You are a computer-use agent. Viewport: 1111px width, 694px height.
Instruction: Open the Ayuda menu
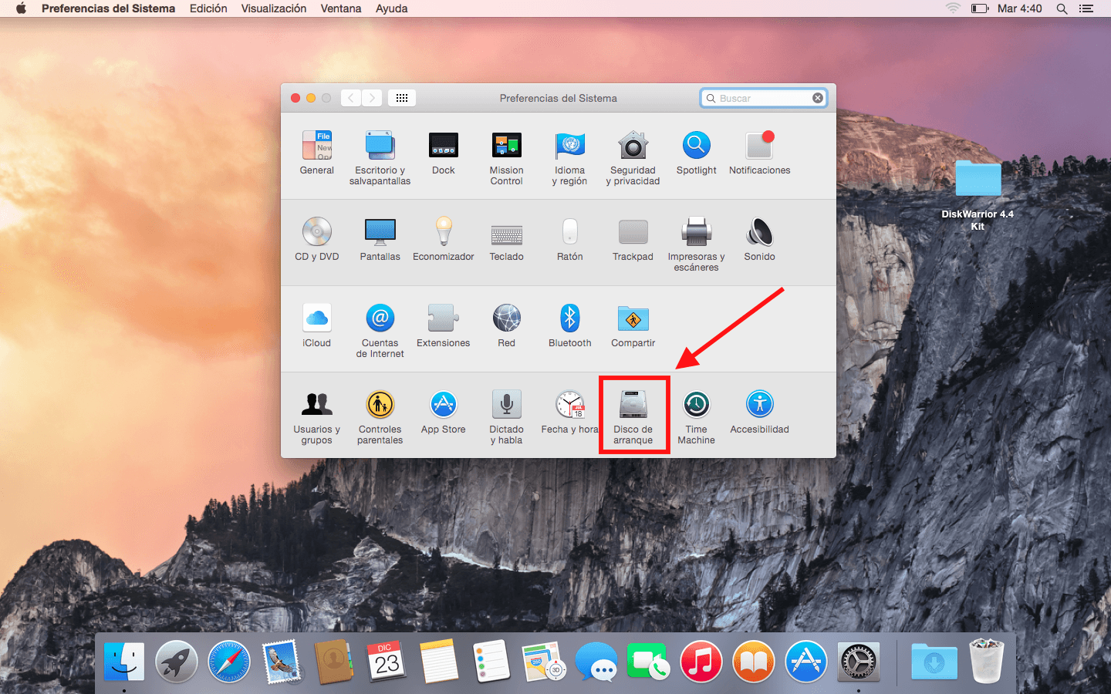click(392, 8)
